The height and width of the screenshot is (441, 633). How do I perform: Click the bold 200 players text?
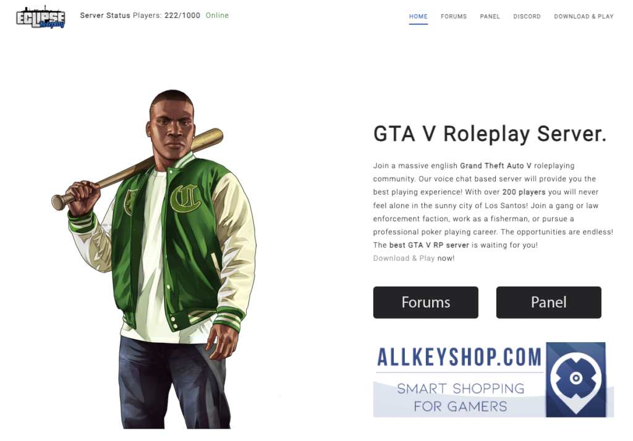coord(524,192)
